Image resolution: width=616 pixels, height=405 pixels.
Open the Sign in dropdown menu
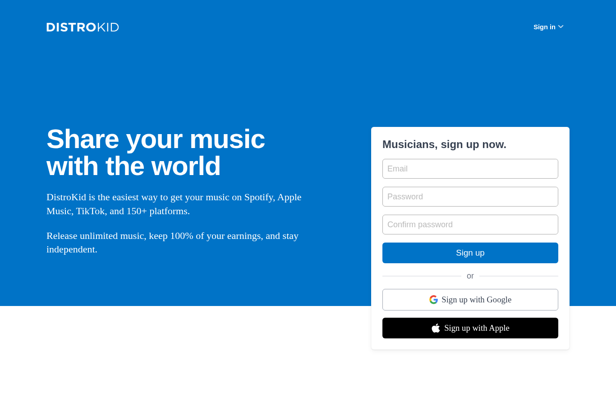[548, 27]
